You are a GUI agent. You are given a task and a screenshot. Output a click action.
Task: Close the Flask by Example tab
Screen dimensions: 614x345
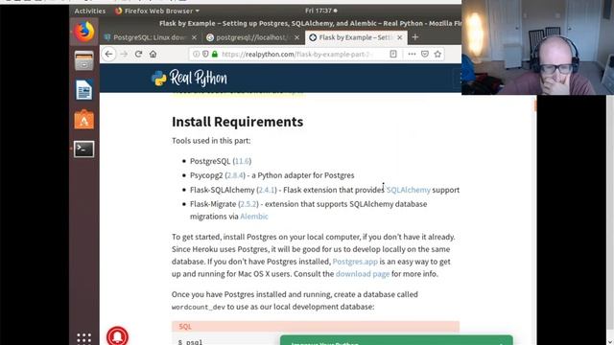point(399,37)
